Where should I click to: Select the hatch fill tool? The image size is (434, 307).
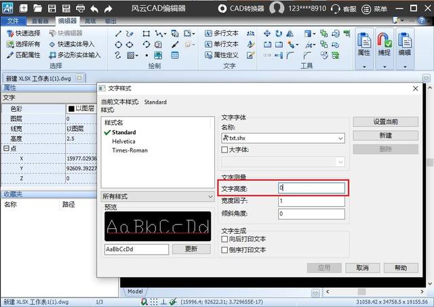[131, 56]
